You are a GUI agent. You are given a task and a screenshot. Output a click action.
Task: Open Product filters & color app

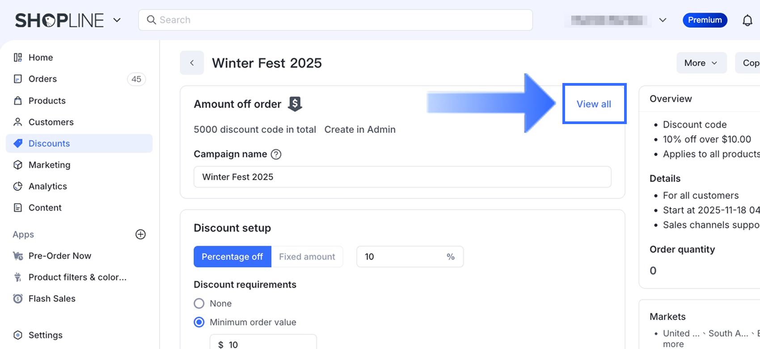click(x=77, y=277)
